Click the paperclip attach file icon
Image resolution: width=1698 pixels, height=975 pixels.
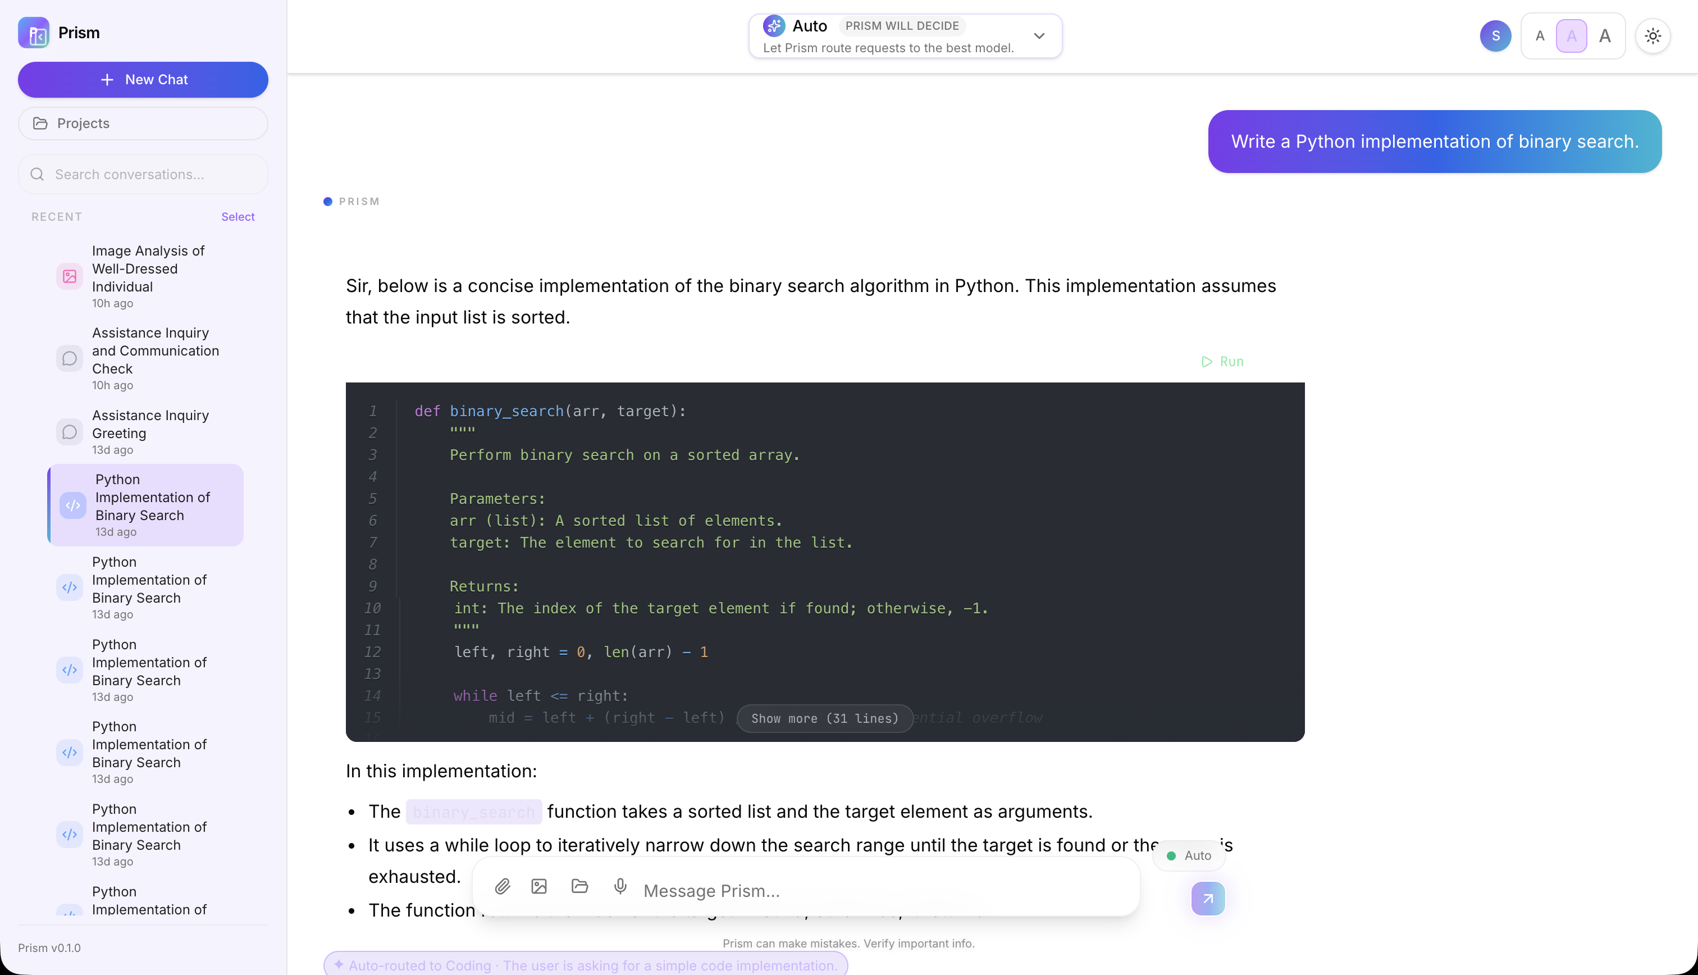click(x=503, y=887)
